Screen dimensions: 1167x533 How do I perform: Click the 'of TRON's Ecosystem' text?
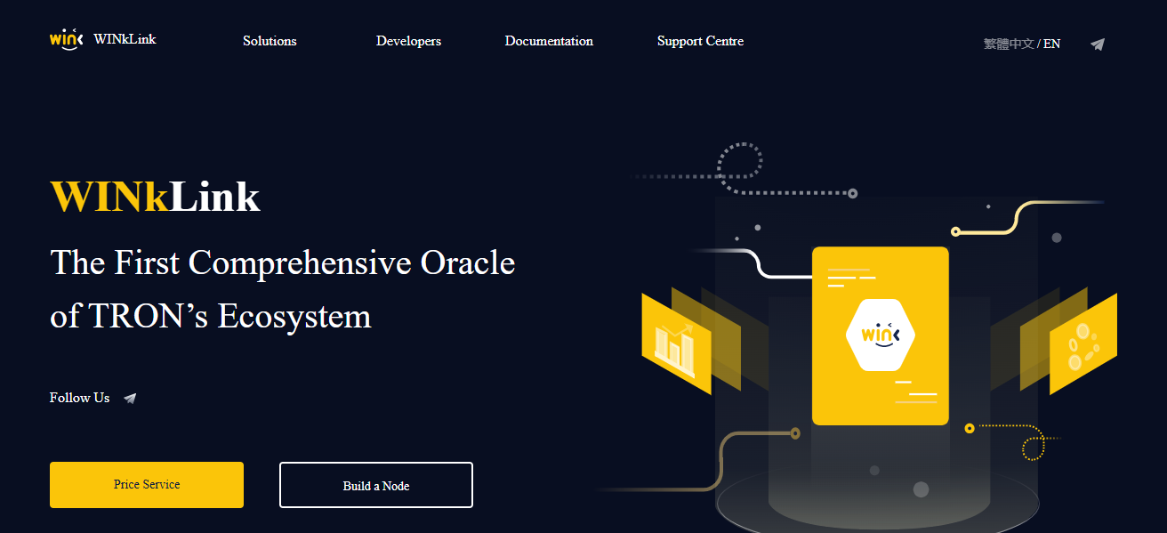211,317
